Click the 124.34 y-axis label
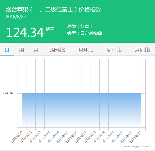Image resolution: width=155 pixels, height=151 pixels. click(8, 93)
